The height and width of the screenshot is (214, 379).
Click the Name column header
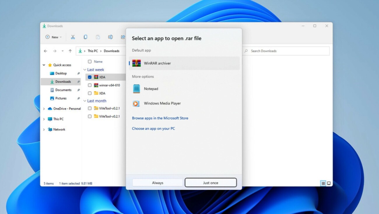pyautogui.click(x=98, y=62)
